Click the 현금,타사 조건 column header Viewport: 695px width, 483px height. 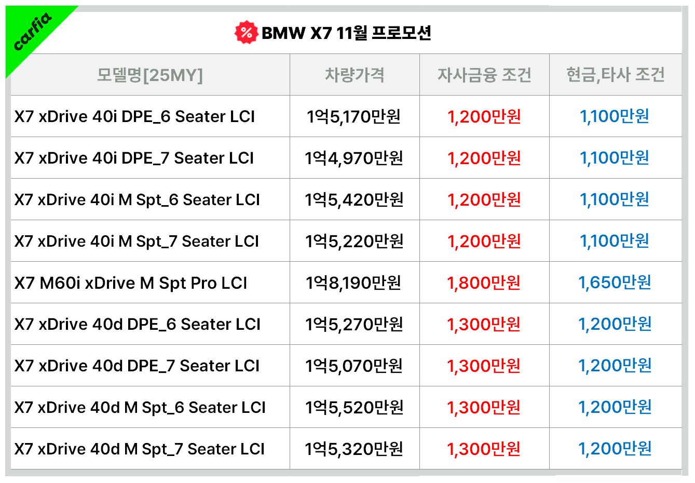pyautogui.click(x=615, y=75)
